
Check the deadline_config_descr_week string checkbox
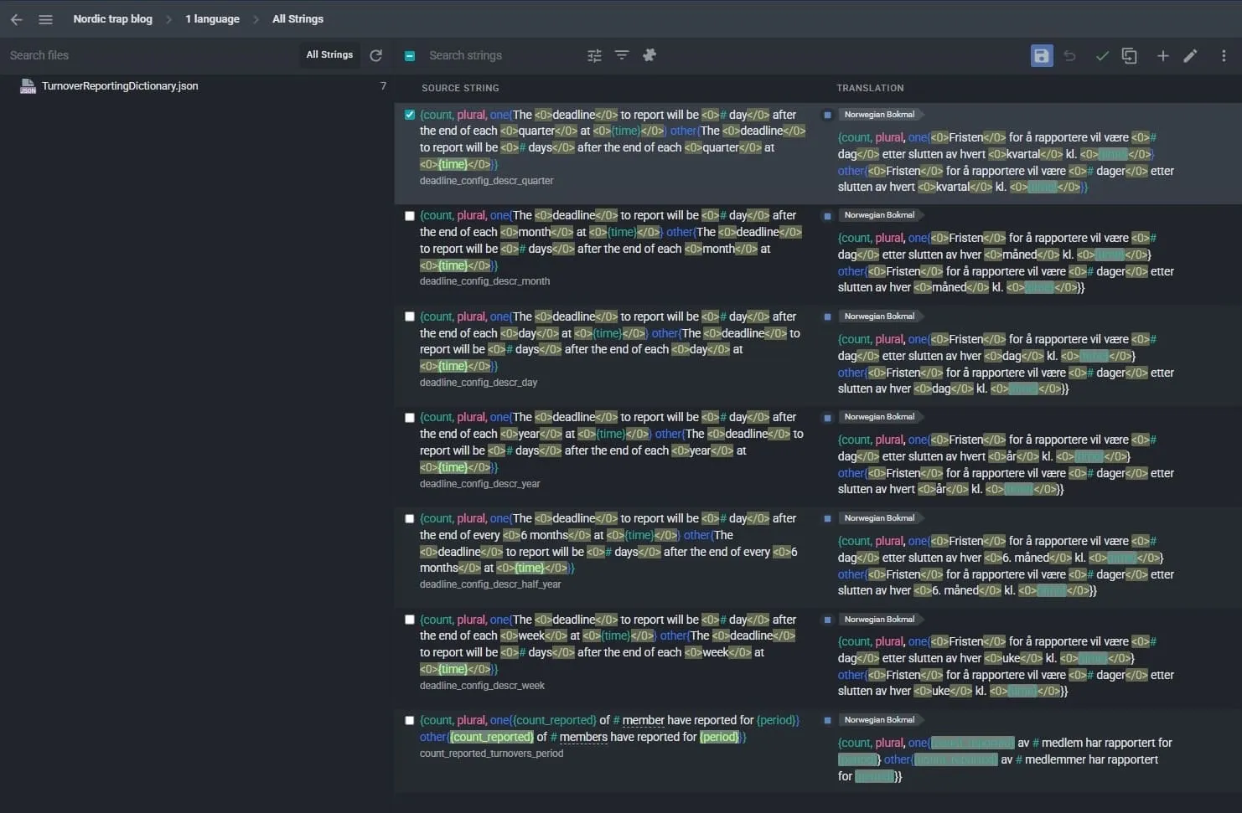coord(410,620)
